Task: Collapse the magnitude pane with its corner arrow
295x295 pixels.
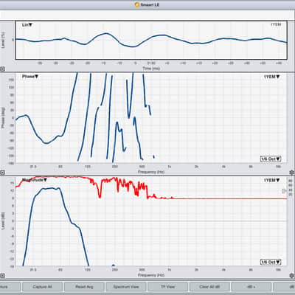Action: pos(2,276)
